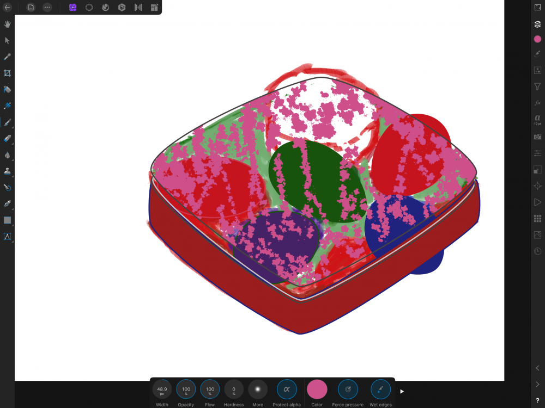Go back to the document gallery
This screenshot has width=545, height=408.
tap(7, 7)
